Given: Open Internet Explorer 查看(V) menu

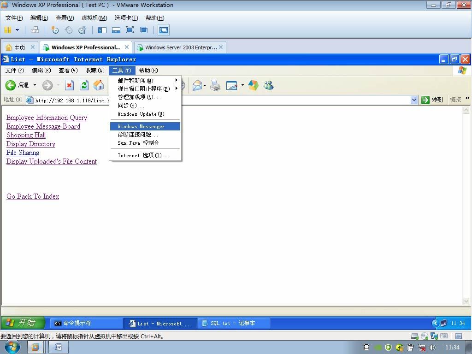Looking at the screenshot, I should [68, 71].
